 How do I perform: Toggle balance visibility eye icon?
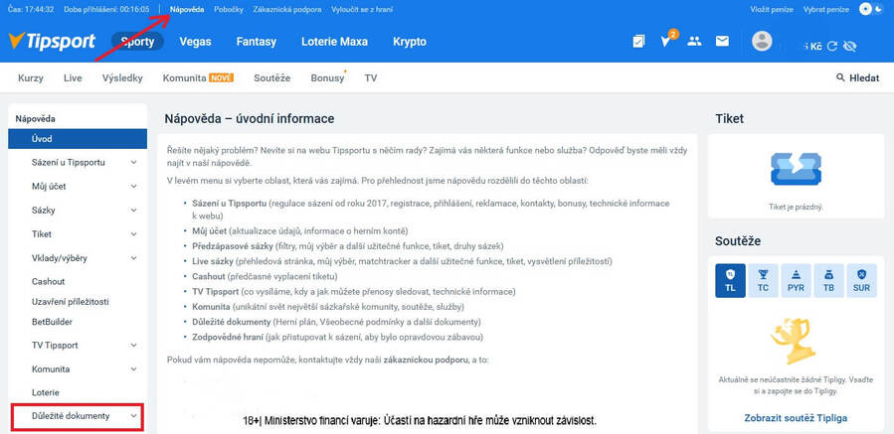click(849, 47)
